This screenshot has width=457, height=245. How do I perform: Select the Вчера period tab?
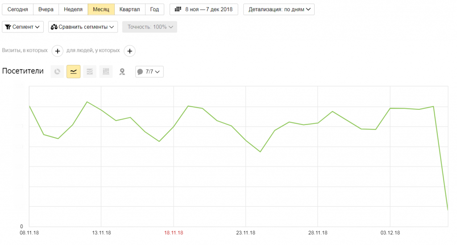[46, 9]
